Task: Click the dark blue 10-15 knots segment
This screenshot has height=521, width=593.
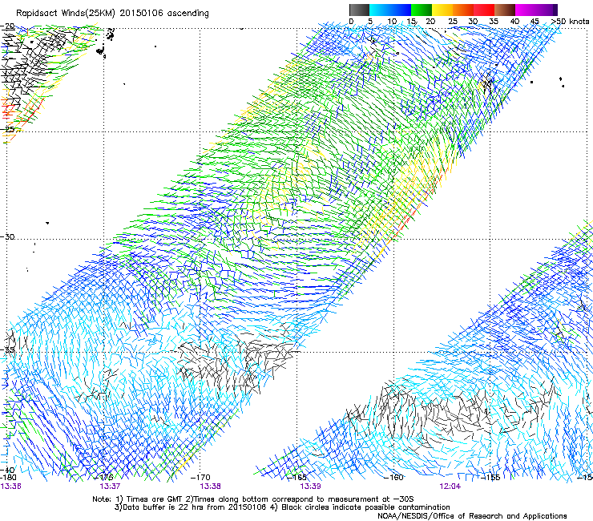Action: [401, 10]
